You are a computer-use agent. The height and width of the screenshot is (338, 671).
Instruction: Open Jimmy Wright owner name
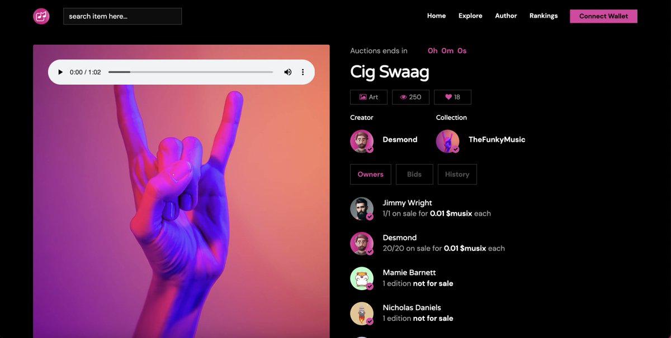[x=407, y=203]
